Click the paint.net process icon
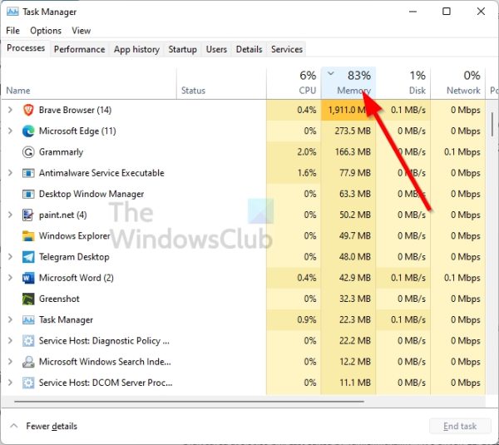The height and width of the screenshot is (445, 499). pyautogui.click(x=28, y=215)
